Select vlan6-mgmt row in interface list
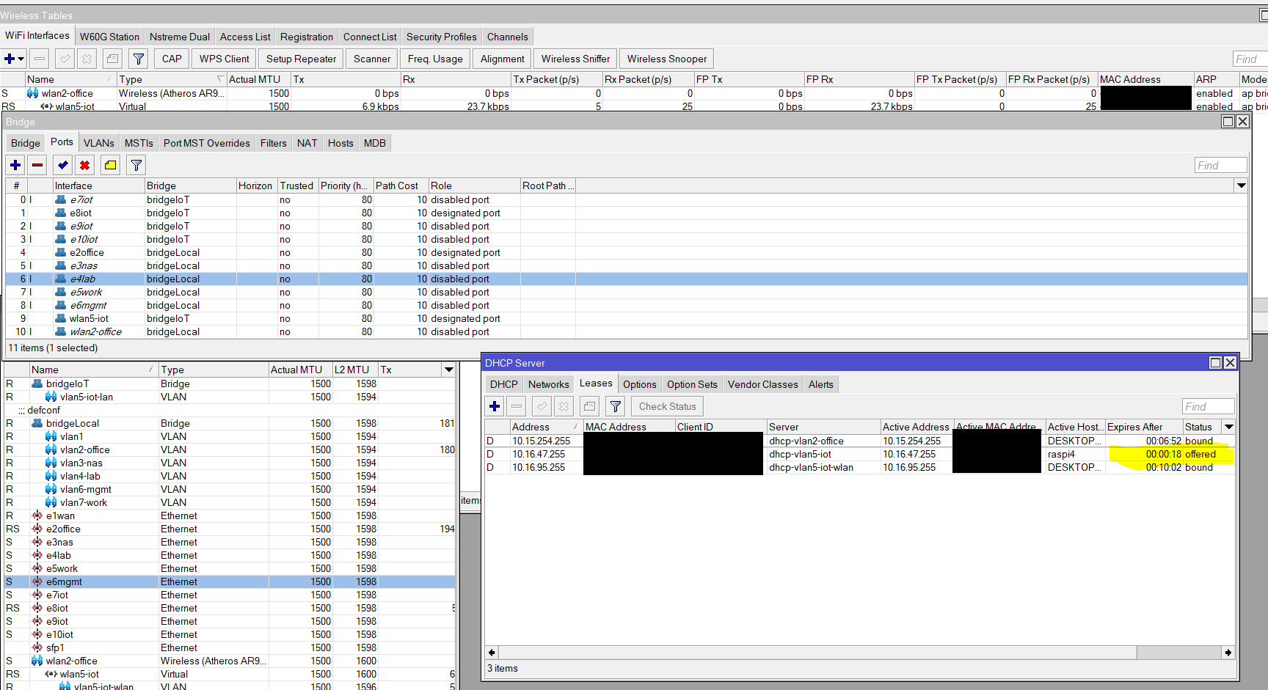1268x690 pixels. click(x=230, y=489)
